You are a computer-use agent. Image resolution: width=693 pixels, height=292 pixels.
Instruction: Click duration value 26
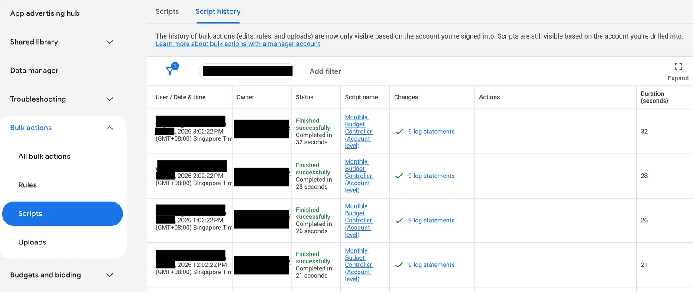coord(644,221)
